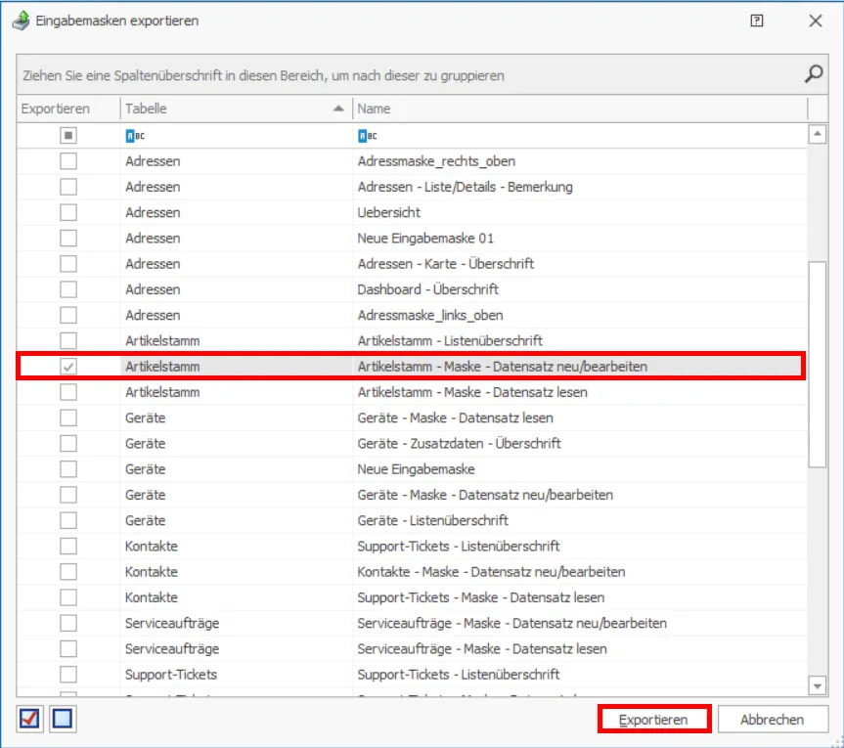
Task: Select Kontakte Support-Tickets - Listenüberschrift entry
Action: (x=459, y=547)
